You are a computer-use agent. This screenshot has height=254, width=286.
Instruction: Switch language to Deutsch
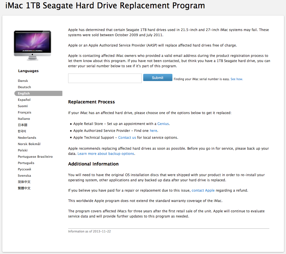[24, 87]
